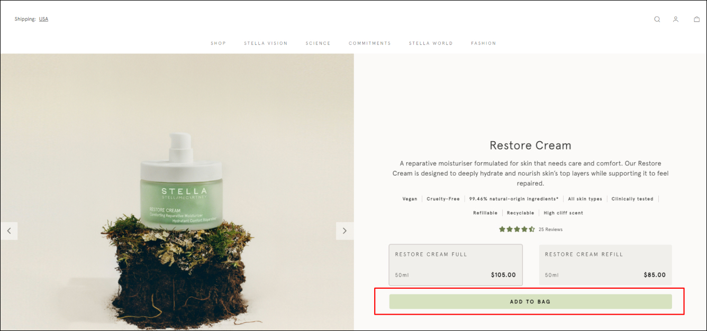Click the Add to Bag button
The image size is (707, 331).
(x=530, y=301)
